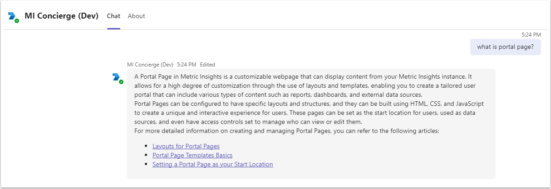Switch to the Chat tab

113,16
